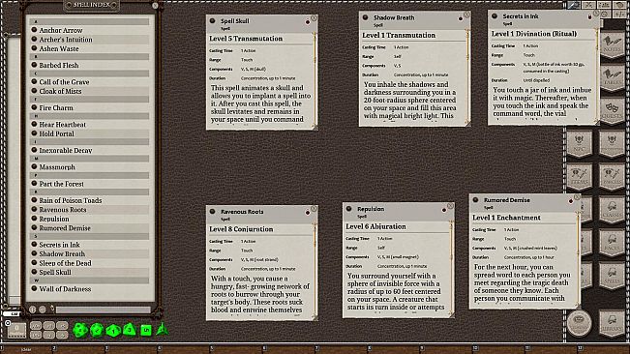
Task: Click the link icon beside Anchor Arrow
Action: (34, 30)
